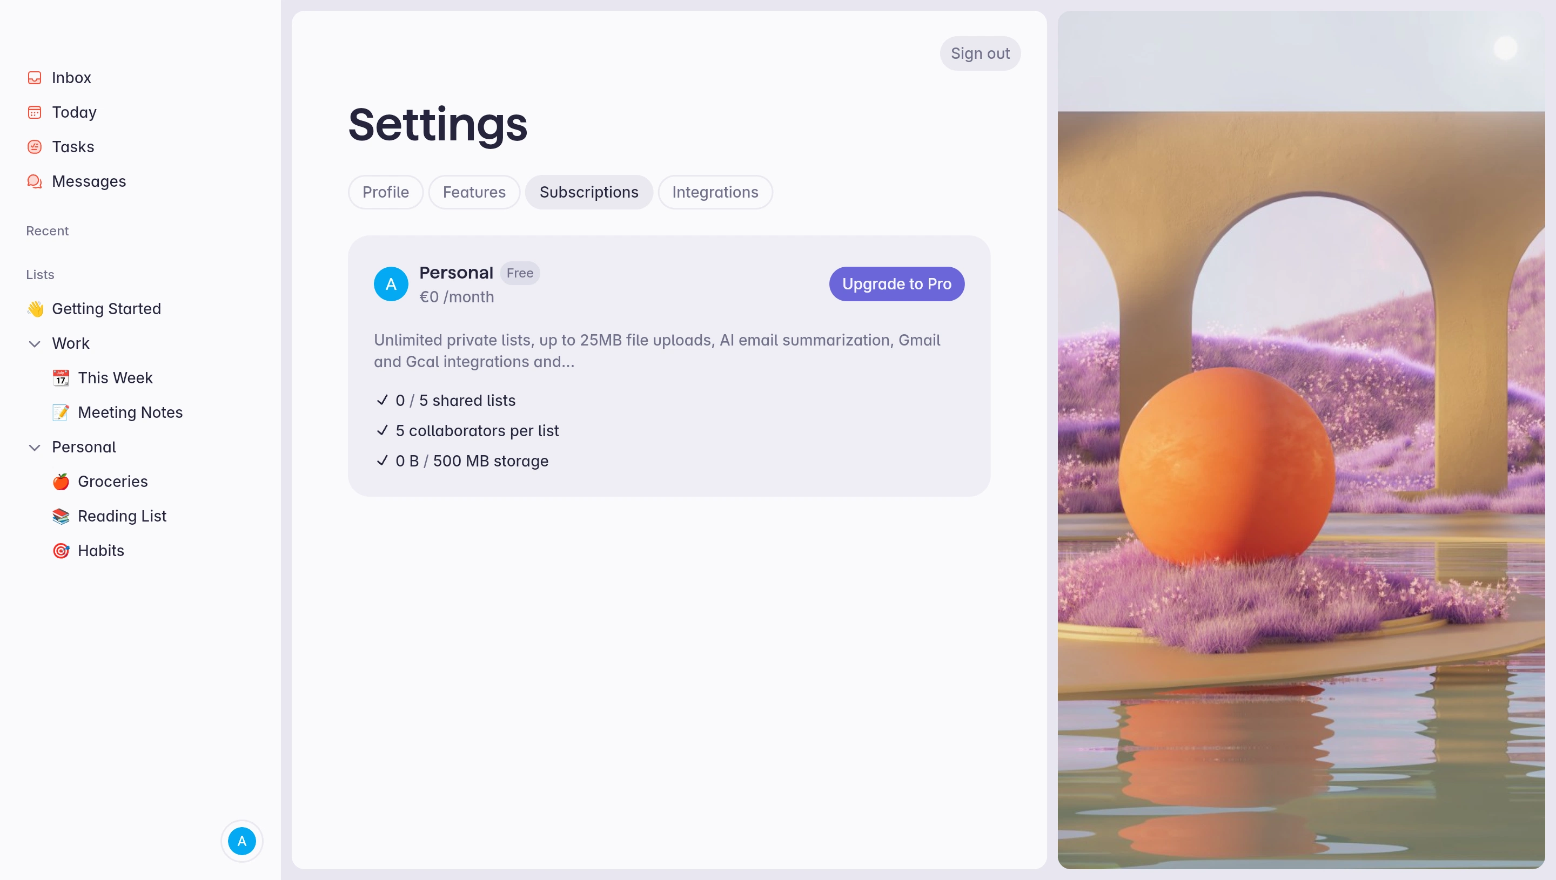Open the Inbox label in sidebar
Viewport: 1556px width, 880px height.
coord(71,78)
